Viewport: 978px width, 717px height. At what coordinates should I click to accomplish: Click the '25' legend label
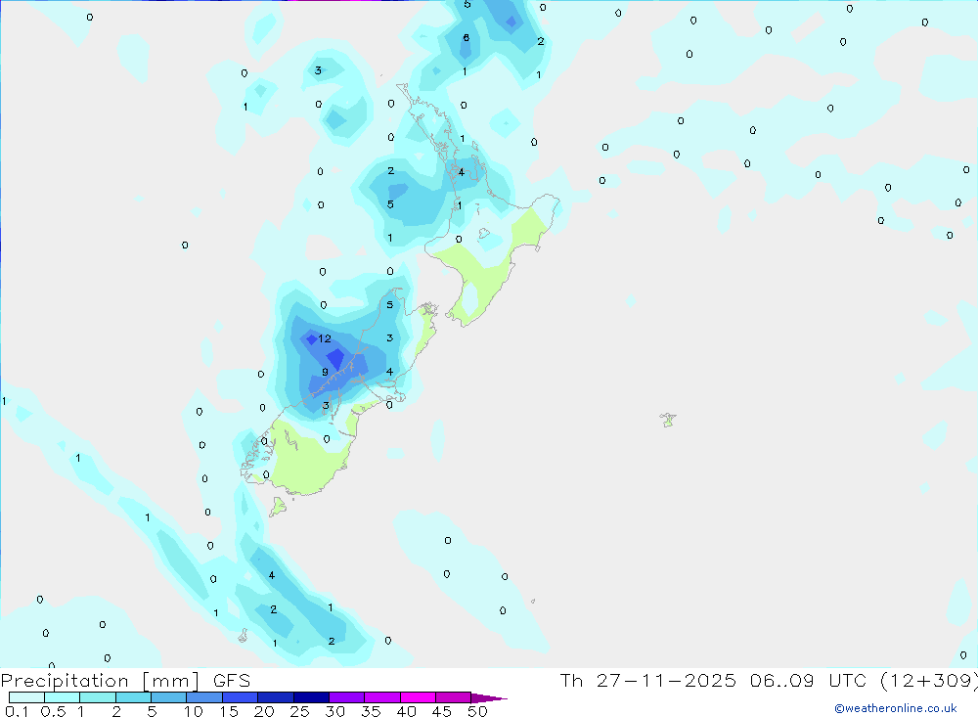pyautogui.click(x=300, y=711)
